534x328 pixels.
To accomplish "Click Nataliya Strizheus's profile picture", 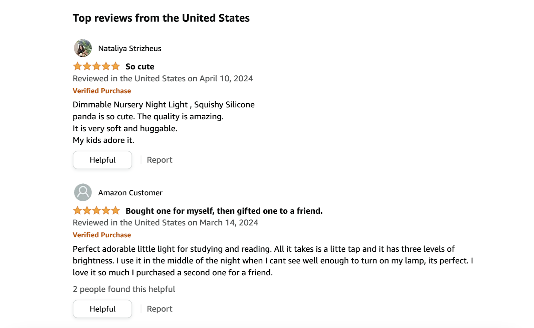I will click(x=82, y=48).
